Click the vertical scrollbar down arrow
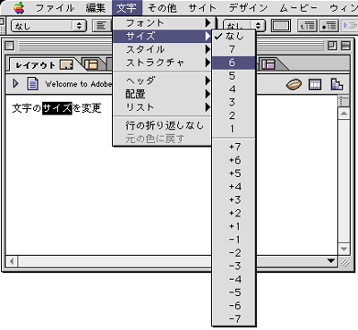 344,249
